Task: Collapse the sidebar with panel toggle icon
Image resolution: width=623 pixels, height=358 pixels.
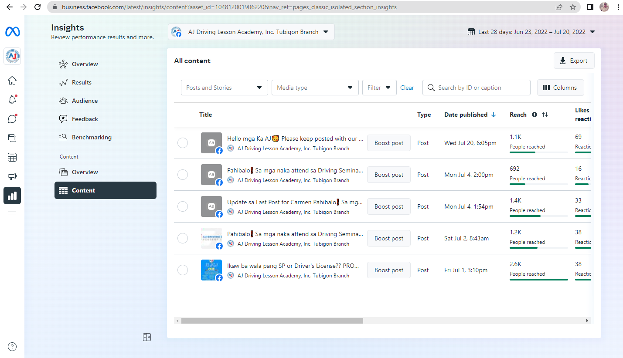Action: pyautogui.click(x=147, y=337)
